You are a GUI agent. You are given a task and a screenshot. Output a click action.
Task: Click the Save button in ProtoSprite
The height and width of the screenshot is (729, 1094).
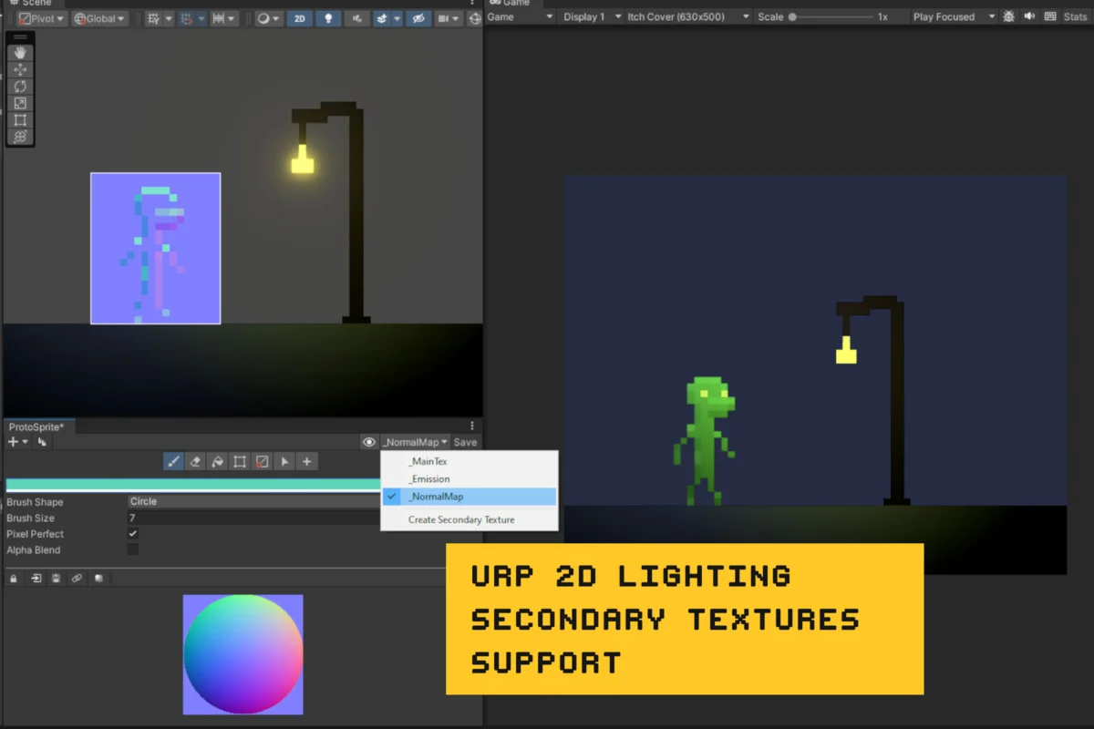(x=465, y=442)
